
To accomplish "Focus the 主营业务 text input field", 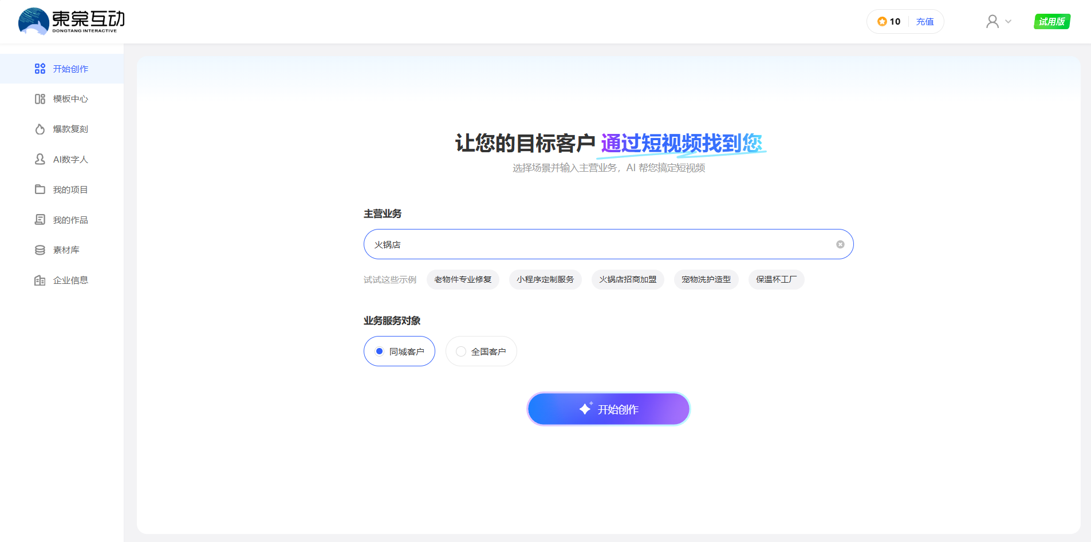I will point(608,244).
